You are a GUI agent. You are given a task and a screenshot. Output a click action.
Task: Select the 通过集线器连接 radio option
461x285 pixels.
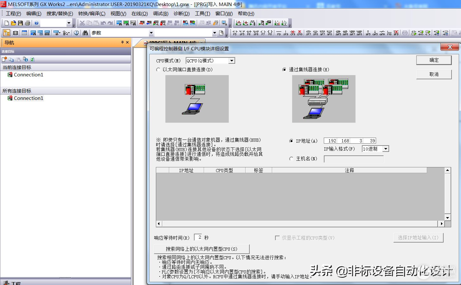(284, 70)
